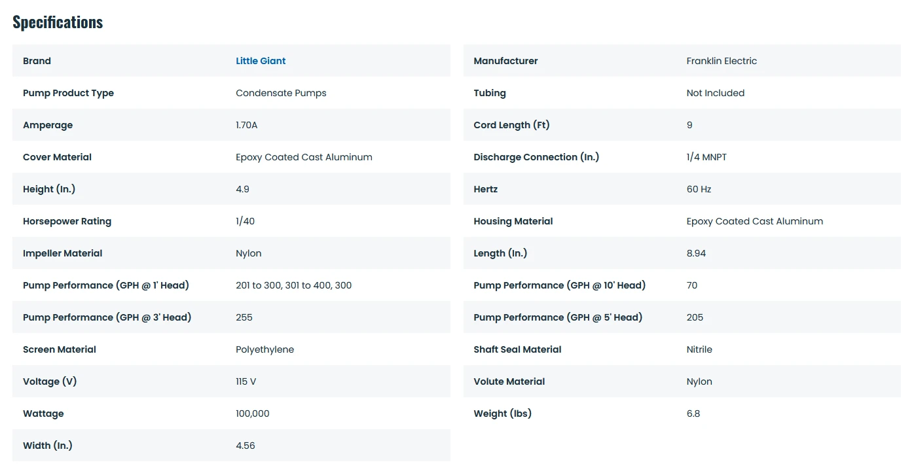Click the Cover Material label
The image size is (914, 475).
click(57, 157)
